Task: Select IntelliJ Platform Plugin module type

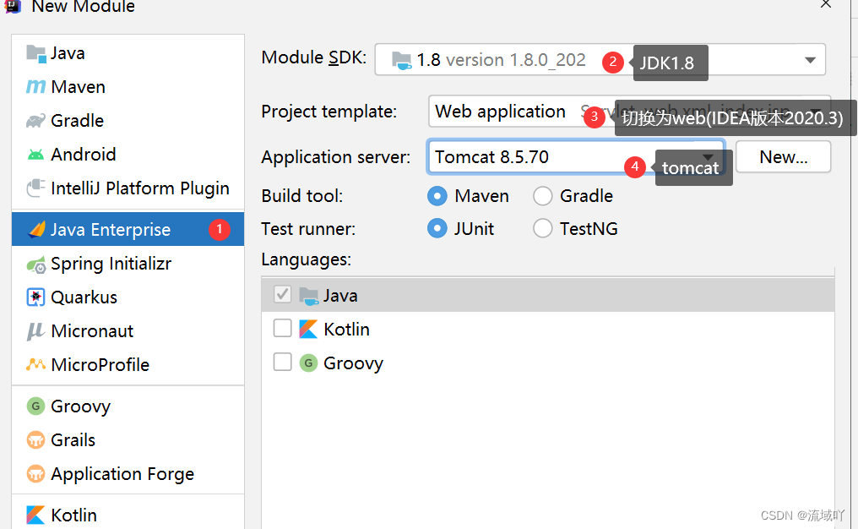Action: (x=128, y=188)
